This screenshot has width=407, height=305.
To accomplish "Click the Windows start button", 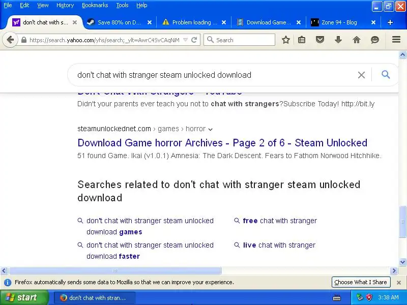I will [24, 297].
